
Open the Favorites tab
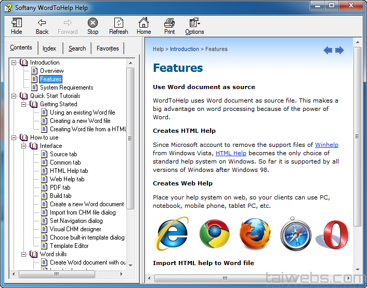point(108,48)
